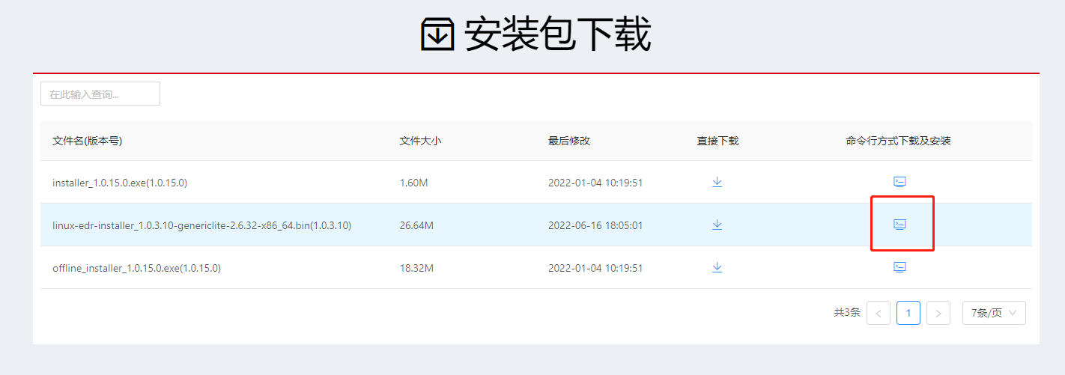Image resolution: width=1065 pixels, height=375 pixels.
Task: Go to the next page arrow
Action: (938, 313)
